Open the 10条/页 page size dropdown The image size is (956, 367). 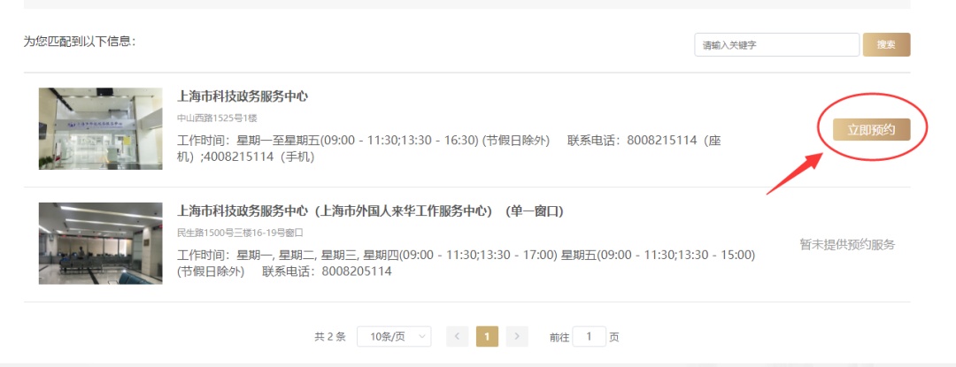click(394, 337)
